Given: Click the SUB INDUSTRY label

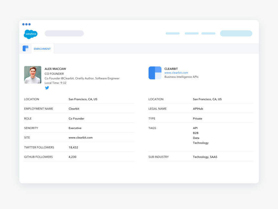Looking at the screenshot, I should [158, 157].
